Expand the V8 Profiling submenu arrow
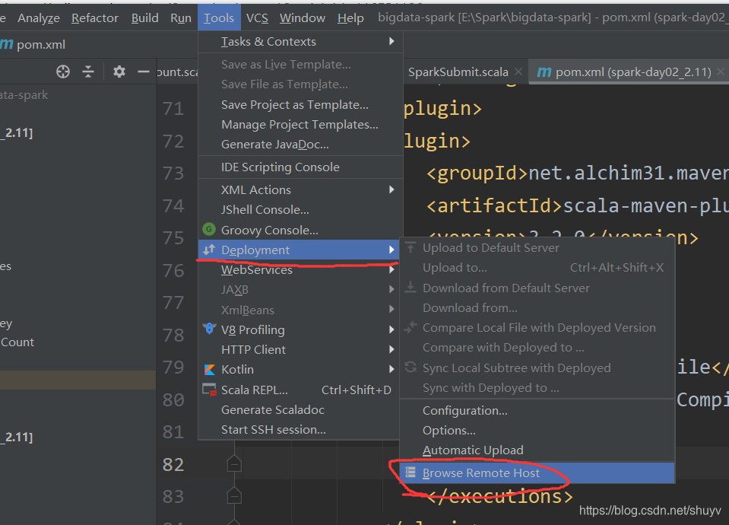Image resolution: width=729 pixels, height=525 pixels. click(x=391, y=329)
